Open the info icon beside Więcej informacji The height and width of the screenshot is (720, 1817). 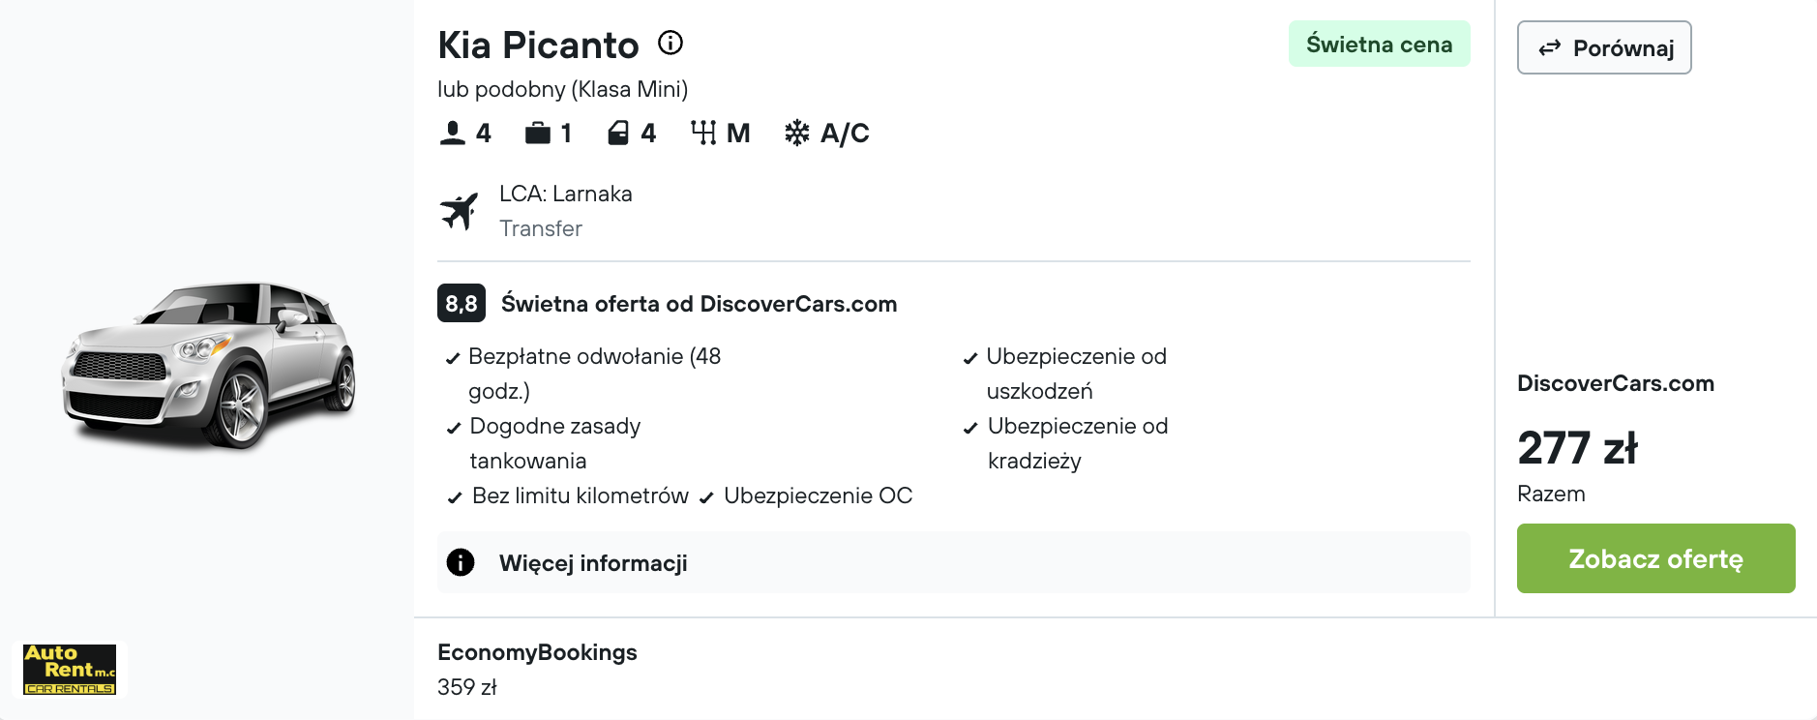pos(461,562)
